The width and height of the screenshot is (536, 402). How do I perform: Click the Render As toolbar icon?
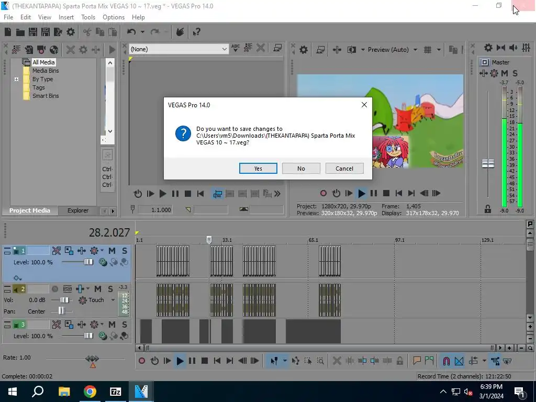[x=58, y=32]
